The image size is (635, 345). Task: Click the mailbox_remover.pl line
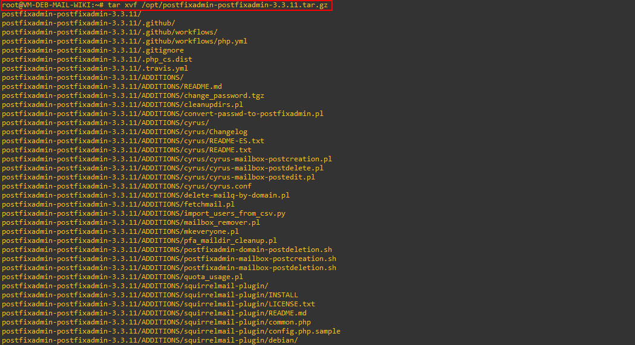coord(131,222)
